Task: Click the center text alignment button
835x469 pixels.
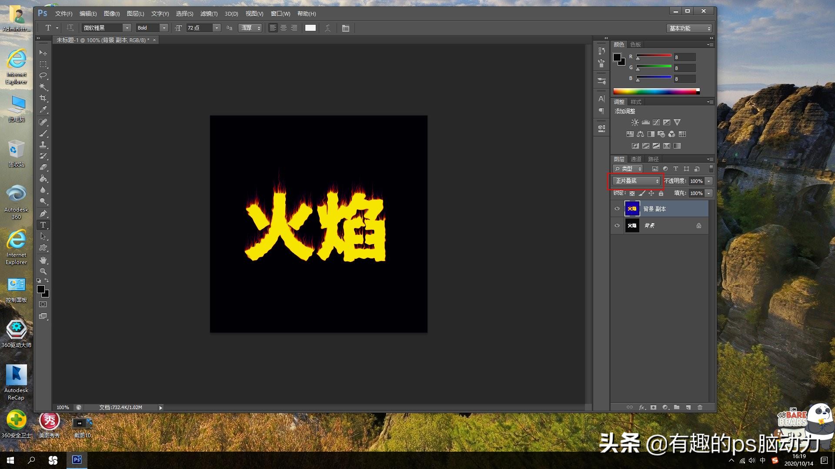Action: [x=284, y=28]
